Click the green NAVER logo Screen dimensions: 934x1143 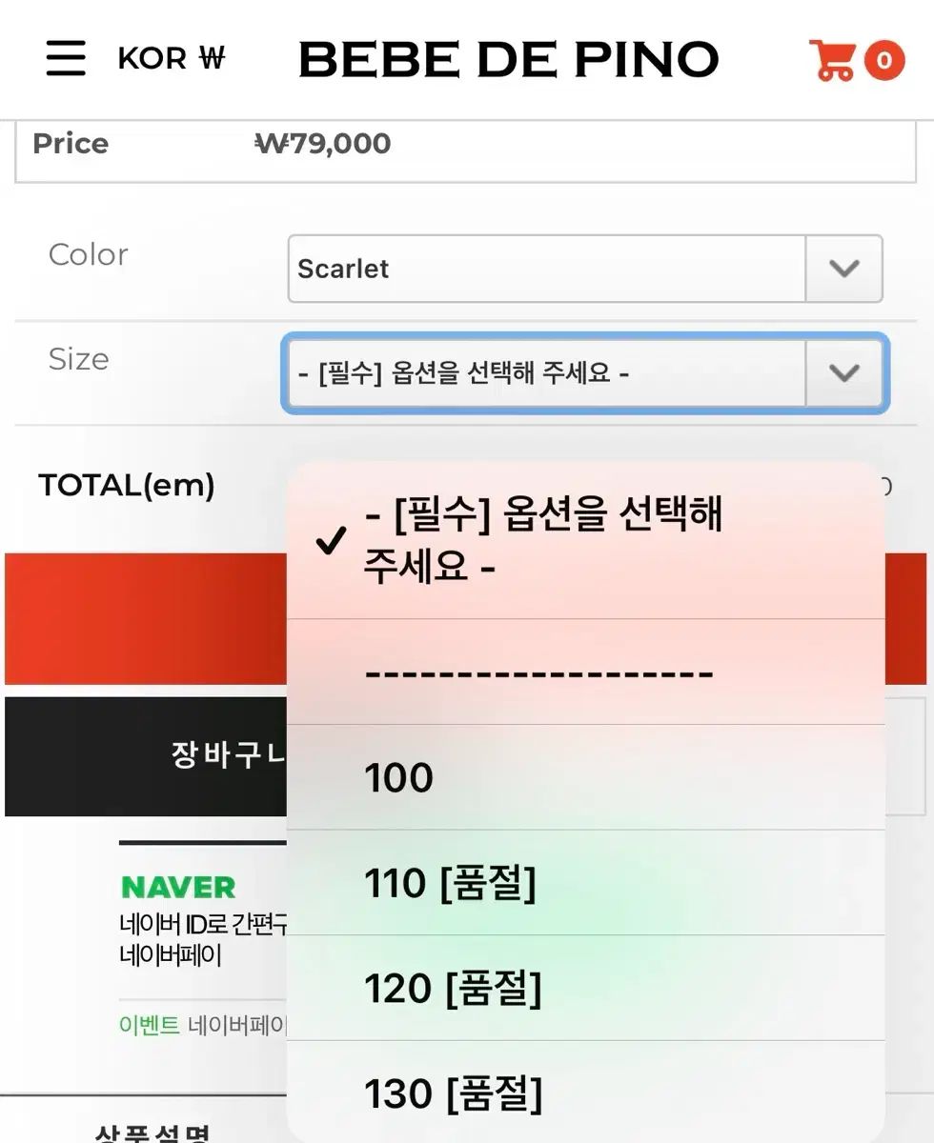[x=178, y=888]
